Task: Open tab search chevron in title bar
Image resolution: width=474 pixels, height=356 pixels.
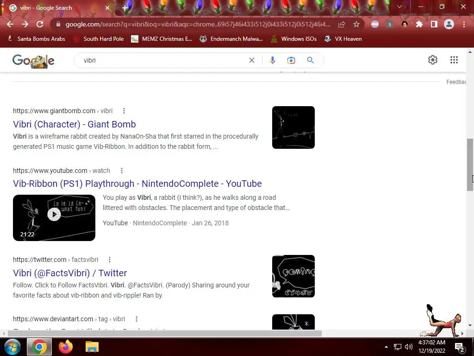Action: coord(399,6)
